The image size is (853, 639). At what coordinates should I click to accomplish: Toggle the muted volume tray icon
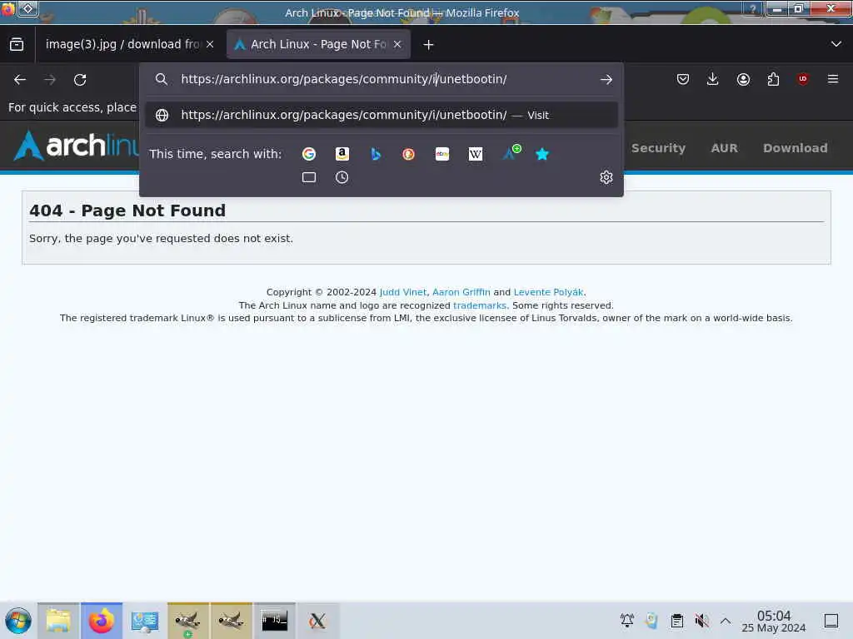[x=701, y=621]
